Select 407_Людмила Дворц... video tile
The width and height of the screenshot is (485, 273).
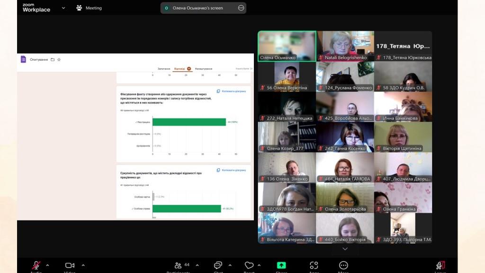pos(403,167)
